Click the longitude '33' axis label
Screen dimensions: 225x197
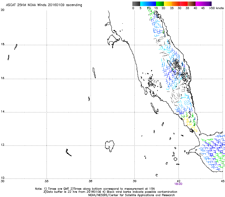coord(46,181)
